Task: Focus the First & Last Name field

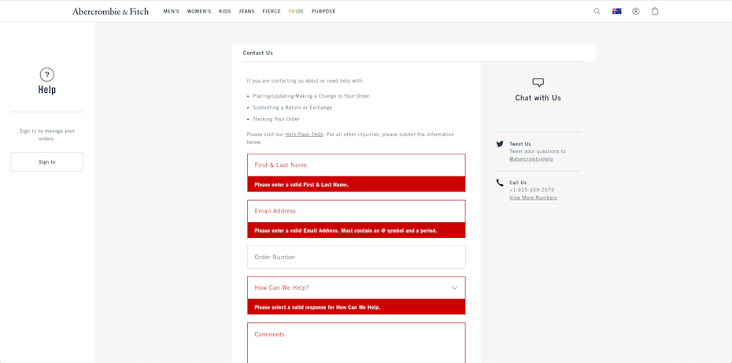Action: [x=356, y=165]
